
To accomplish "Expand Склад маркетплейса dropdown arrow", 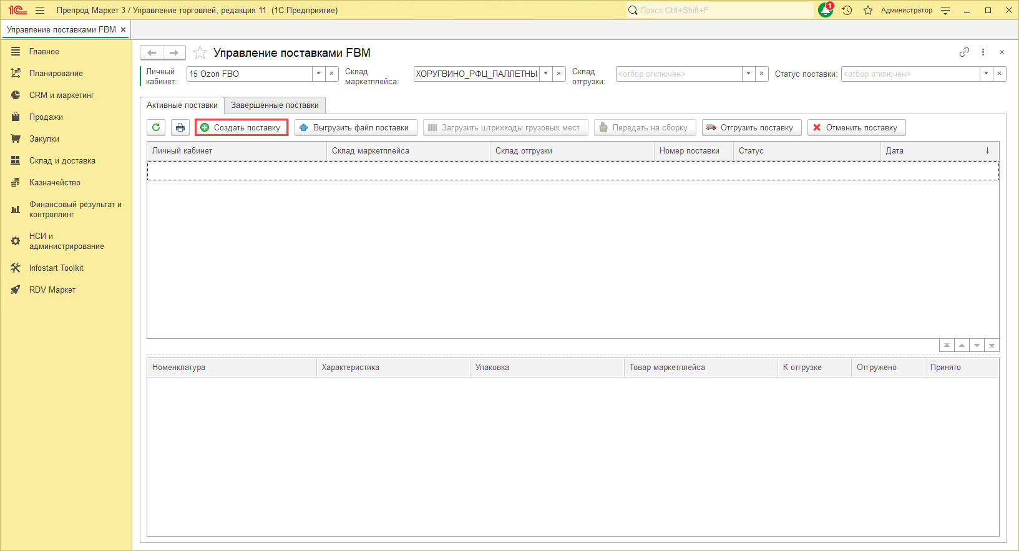I will coord(545,74).
